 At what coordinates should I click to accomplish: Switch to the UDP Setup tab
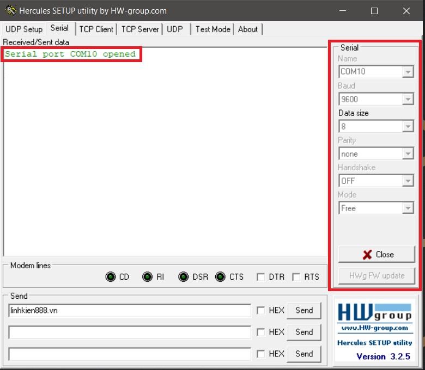coord(24,29)
